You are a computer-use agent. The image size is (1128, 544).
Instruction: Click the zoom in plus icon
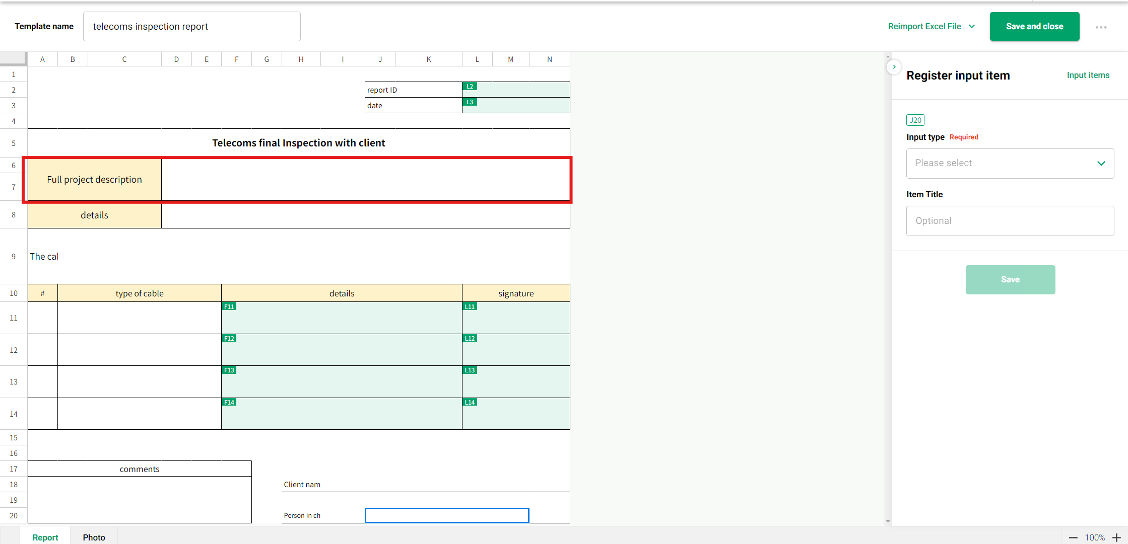[1116, 537]
